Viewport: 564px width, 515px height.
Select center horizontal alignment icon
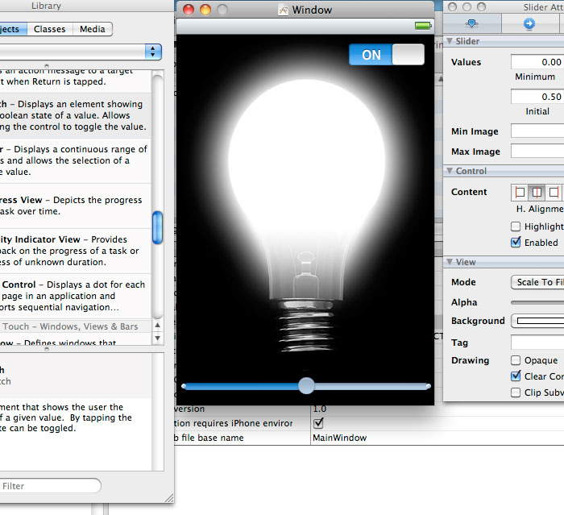point(537,192)
